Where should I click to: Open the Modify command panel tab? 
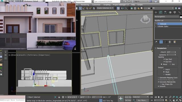[160, 12]
